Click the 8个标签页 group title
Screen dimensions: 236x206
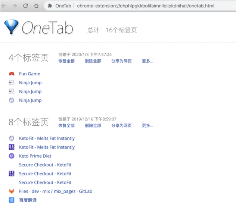click(x=28, y=122)
